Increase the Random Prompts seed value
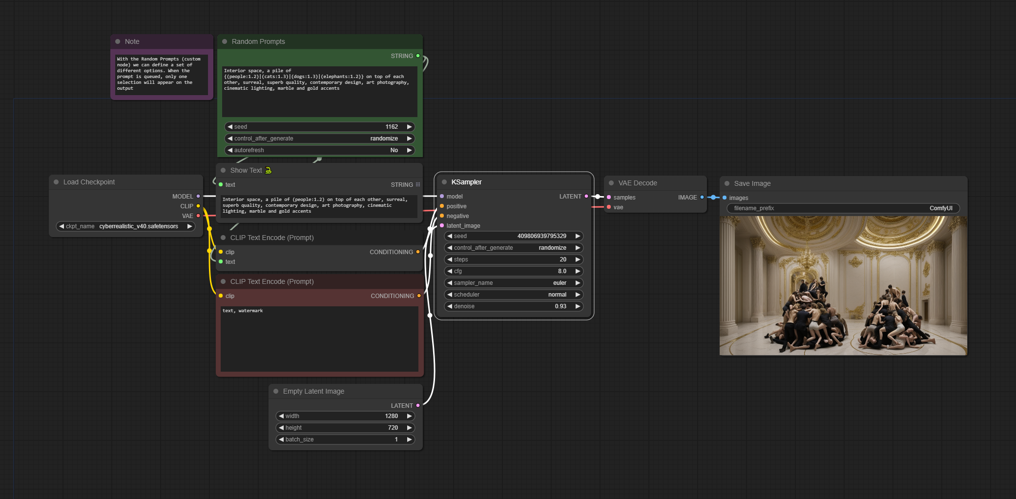 coord(410,127)
